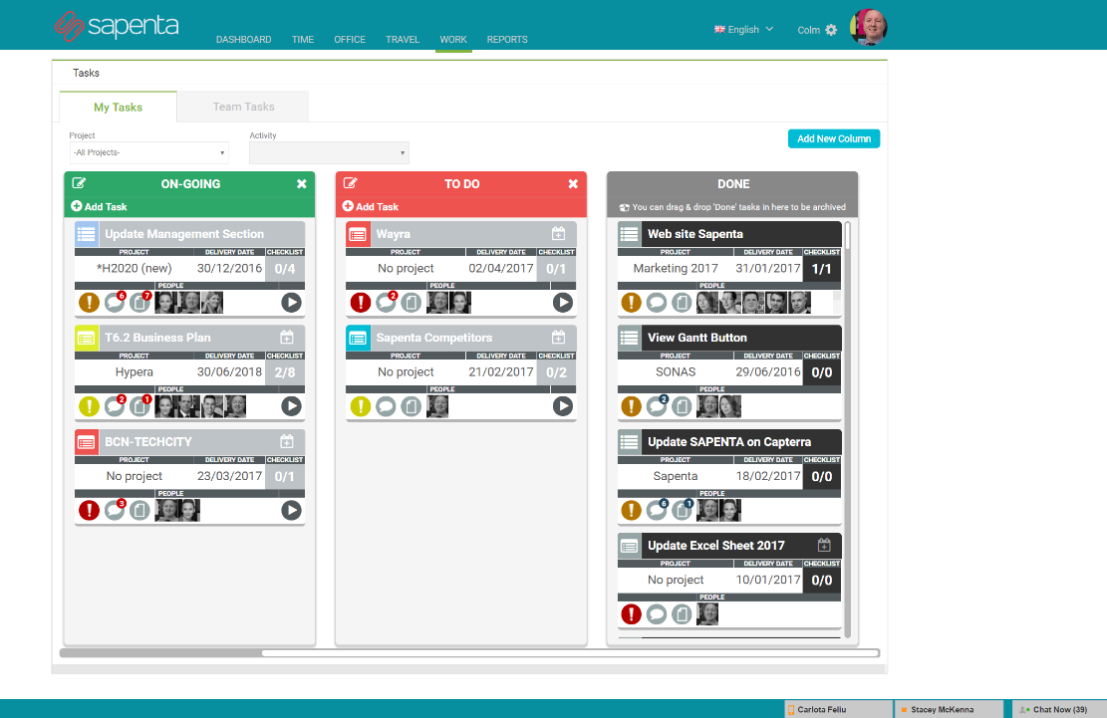Remove the TO DO column with X
The image size is (1107, 718).
pyautogui.click(x=573, y=183)
